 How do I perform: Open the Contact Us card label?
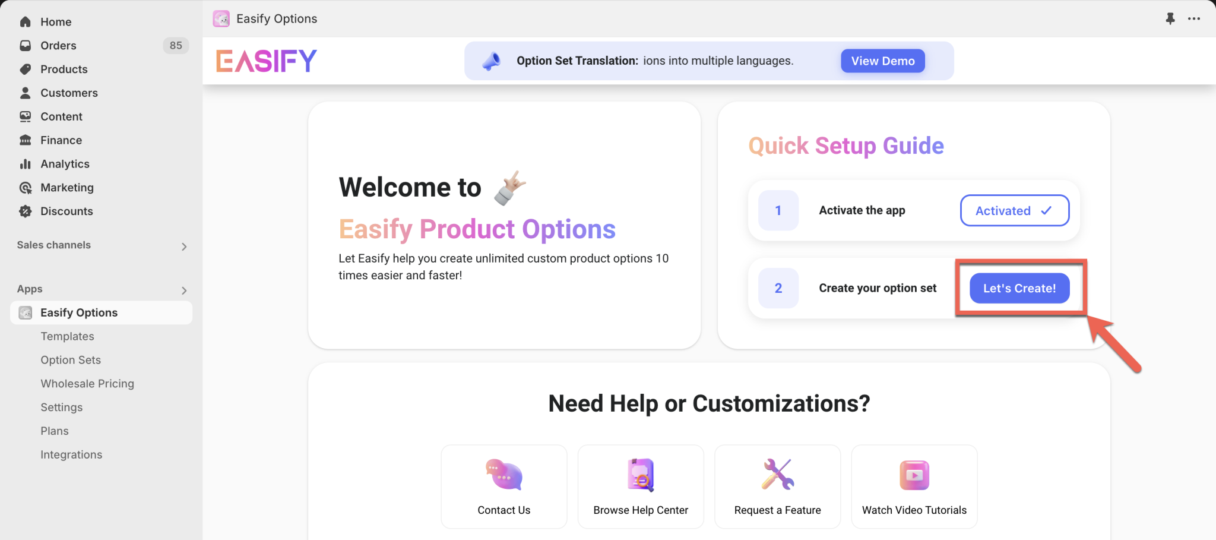click(x=504, y=510)
